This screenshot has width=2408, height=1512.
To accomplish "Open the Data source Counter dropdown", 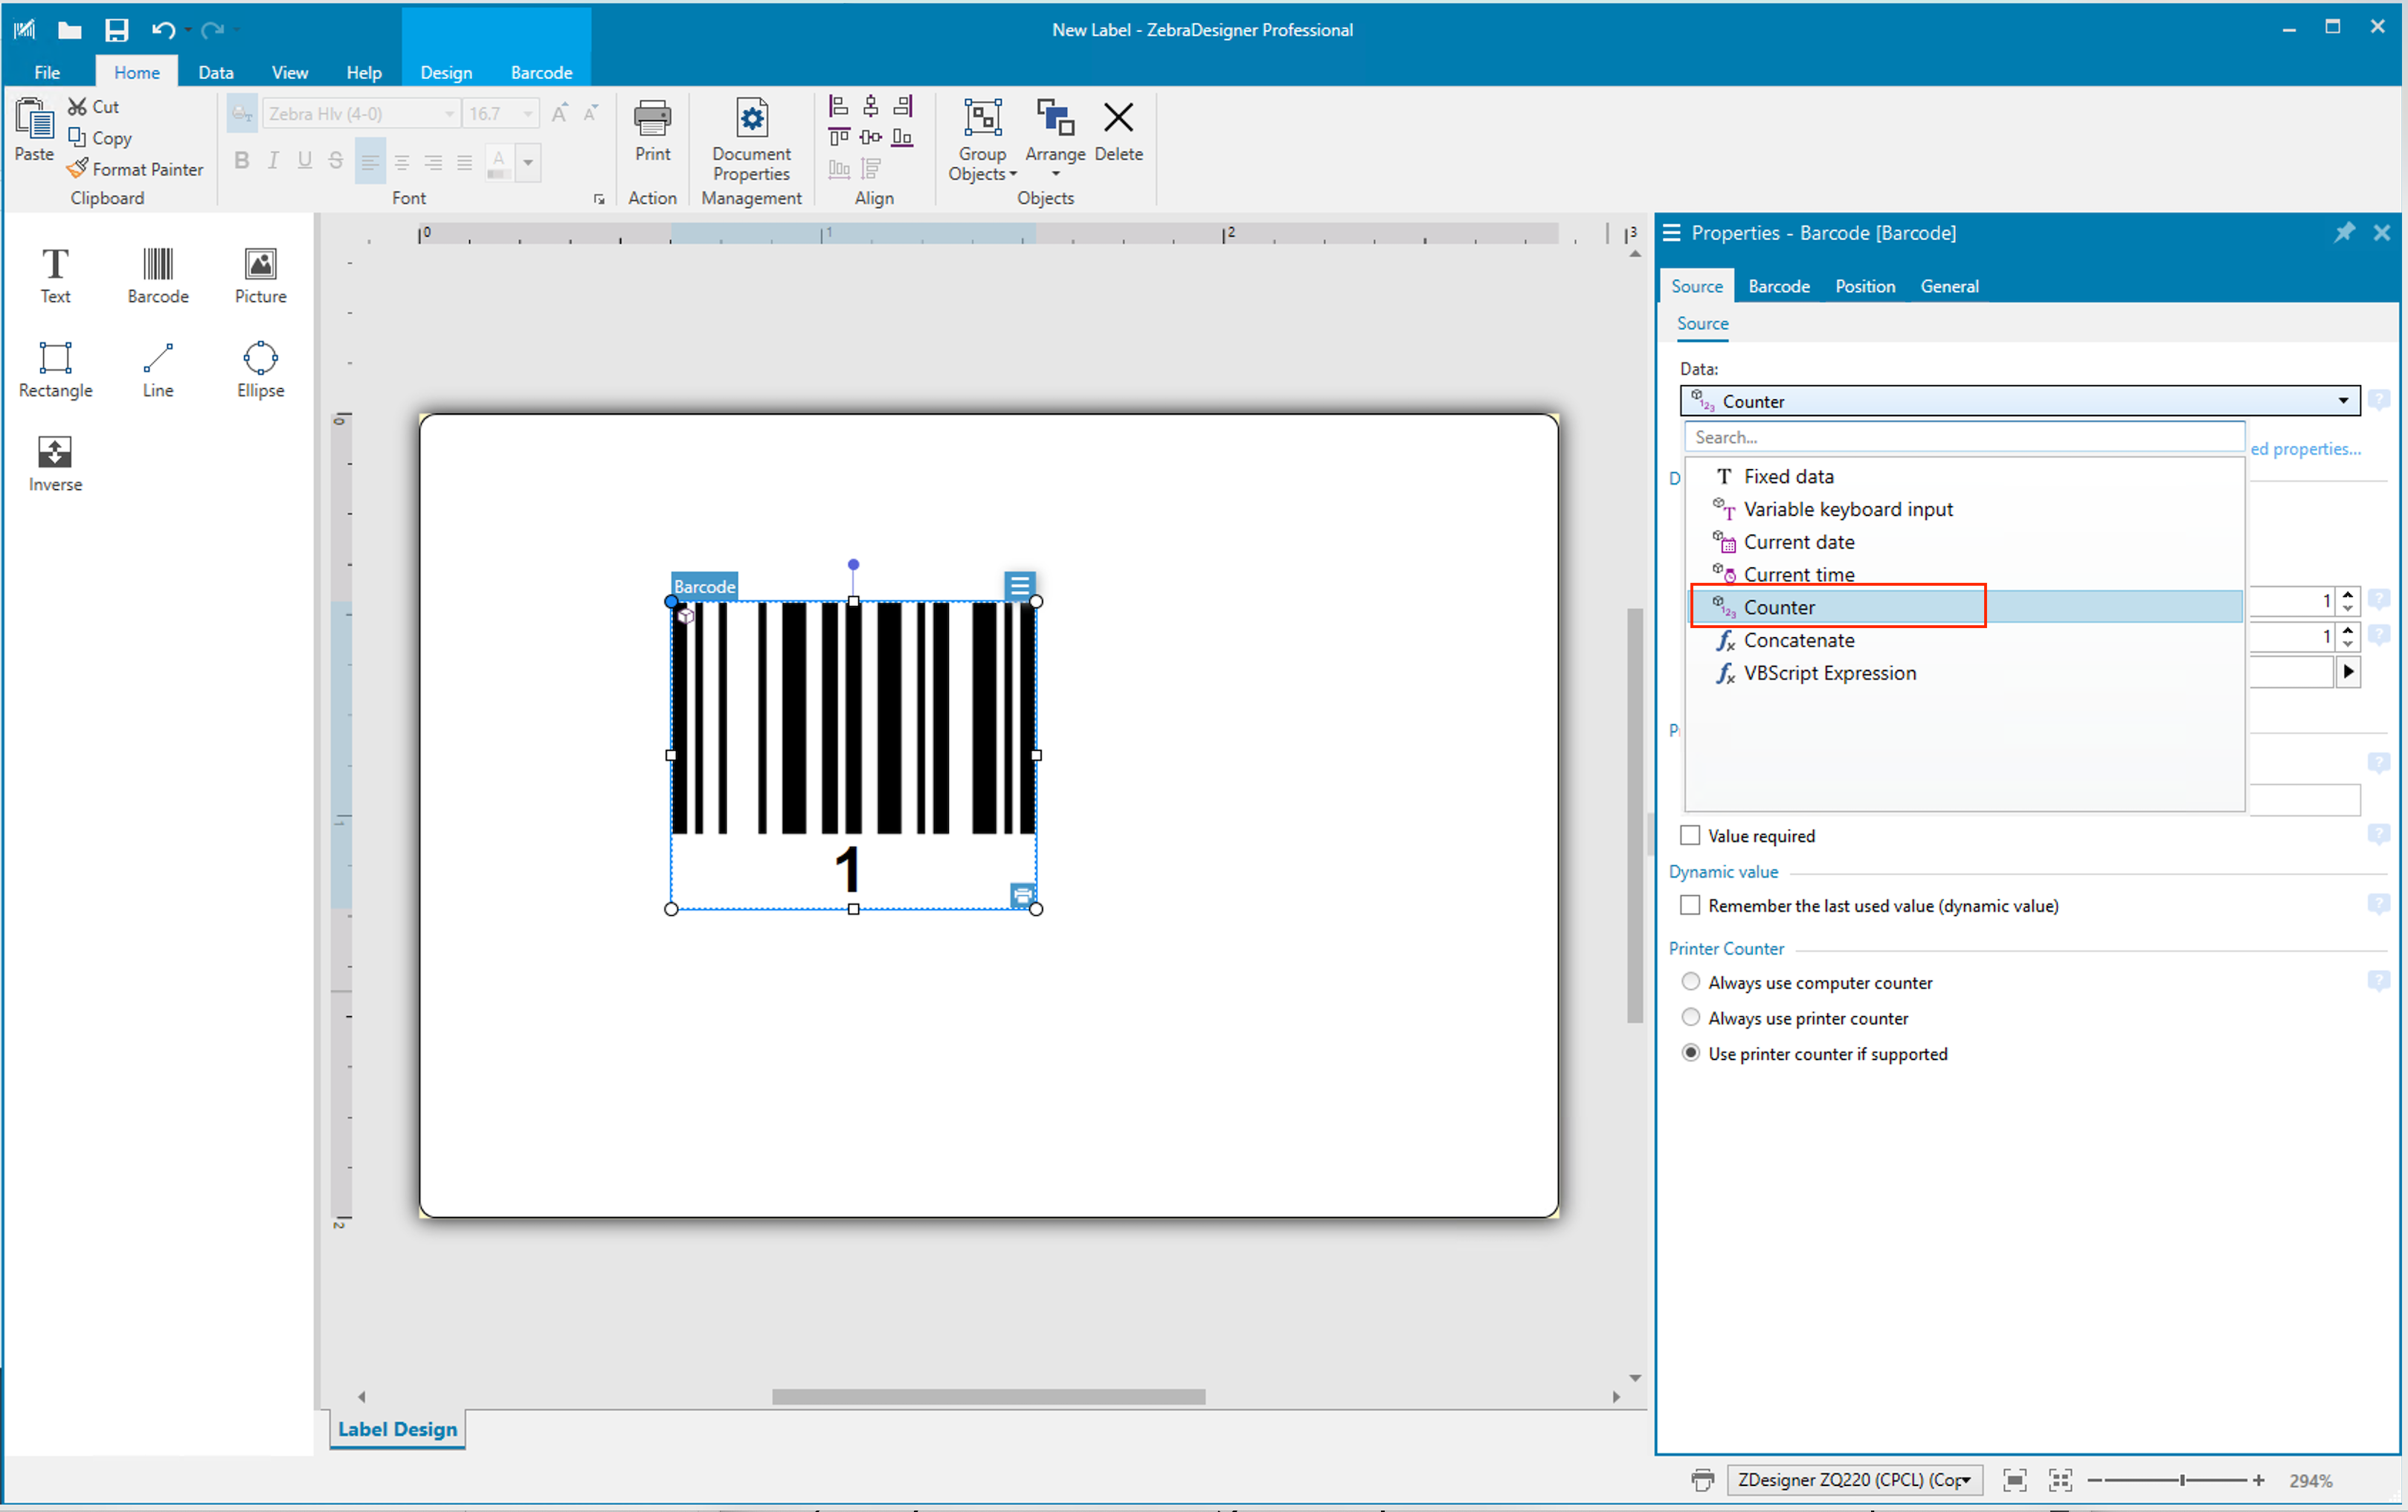I will pos(2020,401).
